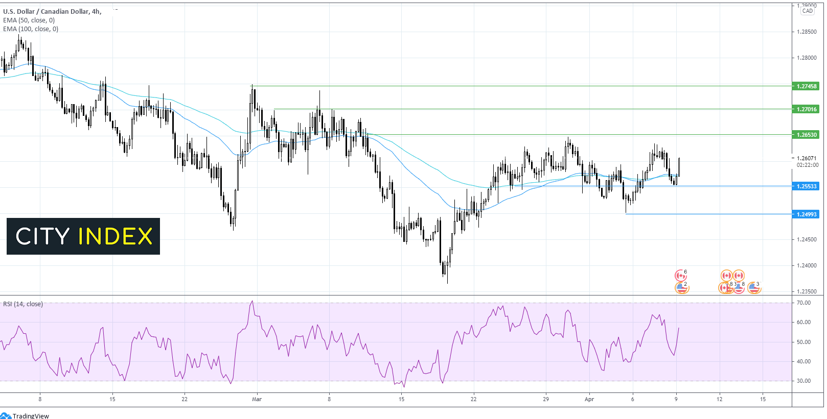
Task: Open the EMA (100, close, 0) indicator legend
Action: [x=31, y=29]
